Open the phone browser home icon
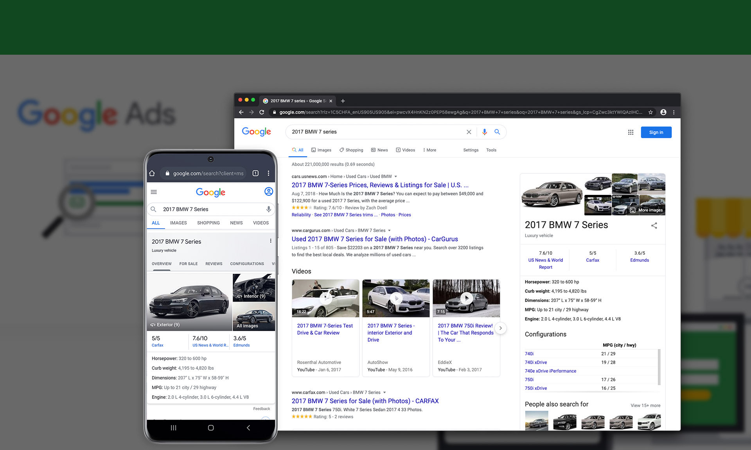Image resolution: width=751 pixels, height=450 pixels. (x=152, y=173)
